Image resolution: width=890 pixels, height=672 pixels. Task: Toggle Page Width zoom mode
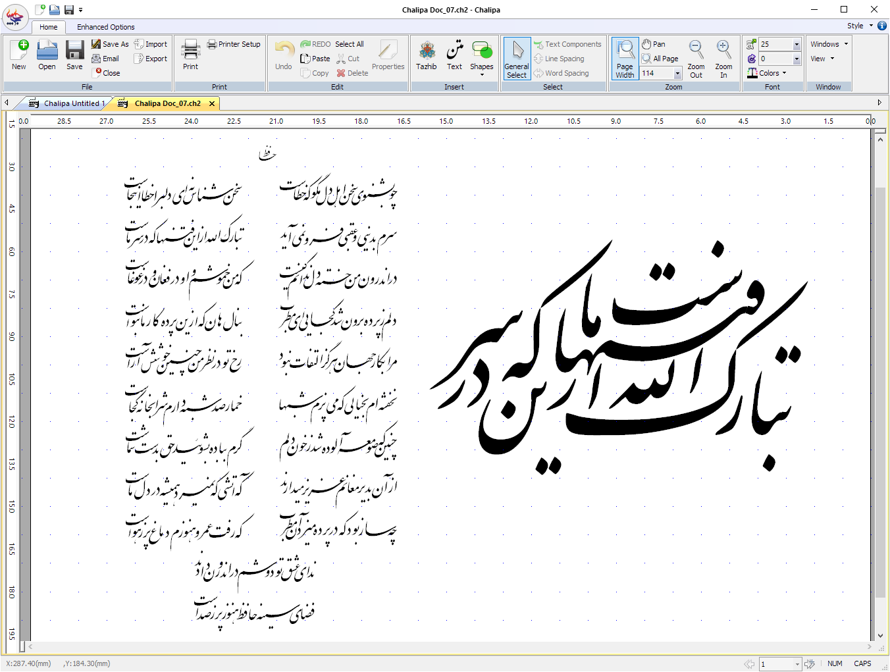[625, 58]
